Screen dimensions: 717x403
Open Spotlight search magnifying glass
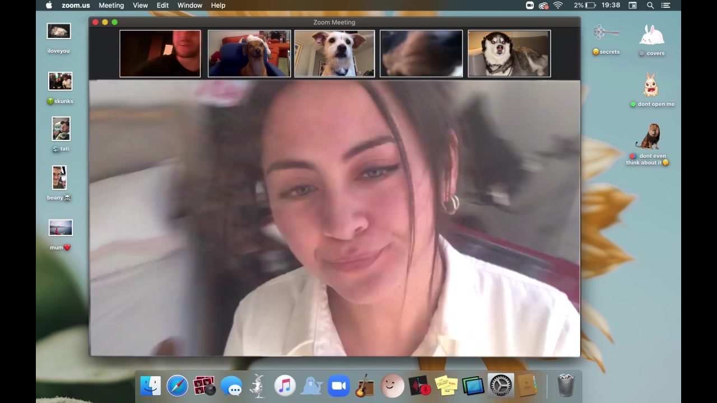pyautogui.click(x=650, y=6)
